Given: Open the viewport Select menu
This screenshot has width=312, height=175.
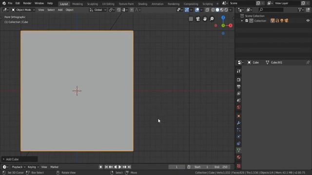Looking at the screenshot, I should [51, 10].
